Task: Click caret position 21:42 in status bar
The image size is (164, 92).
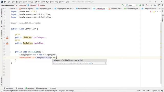Action: pyautogui.click(x=139, y=91)
